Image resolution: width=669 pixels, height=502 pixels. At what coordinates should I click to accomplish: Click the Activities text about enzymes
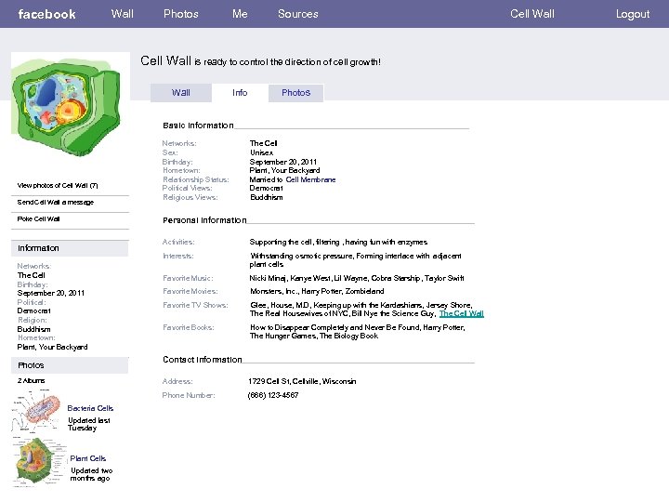[x=338, y=242]
